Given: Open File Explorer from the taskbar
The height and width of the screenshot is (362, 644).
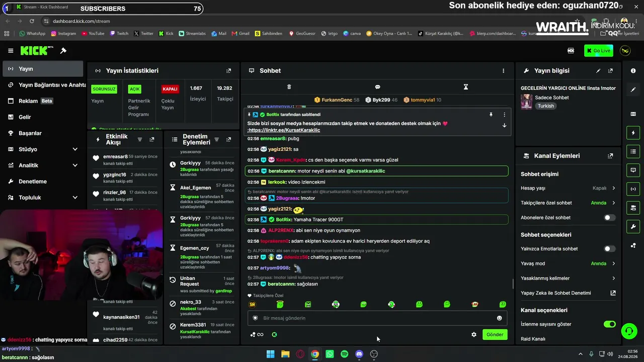Looking at the screenshot, I should pos(285,354).
